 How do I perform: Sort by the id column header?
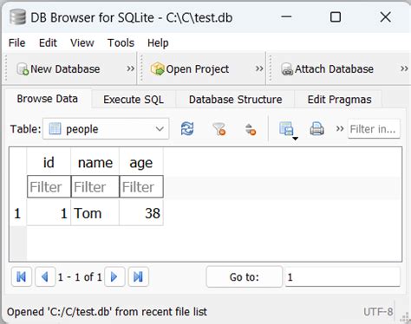click(49, 163)
